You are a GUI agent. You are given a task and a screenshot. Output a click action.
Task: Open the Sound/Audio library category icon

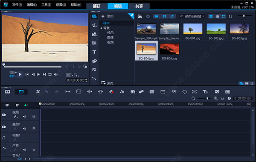(94, 25)
